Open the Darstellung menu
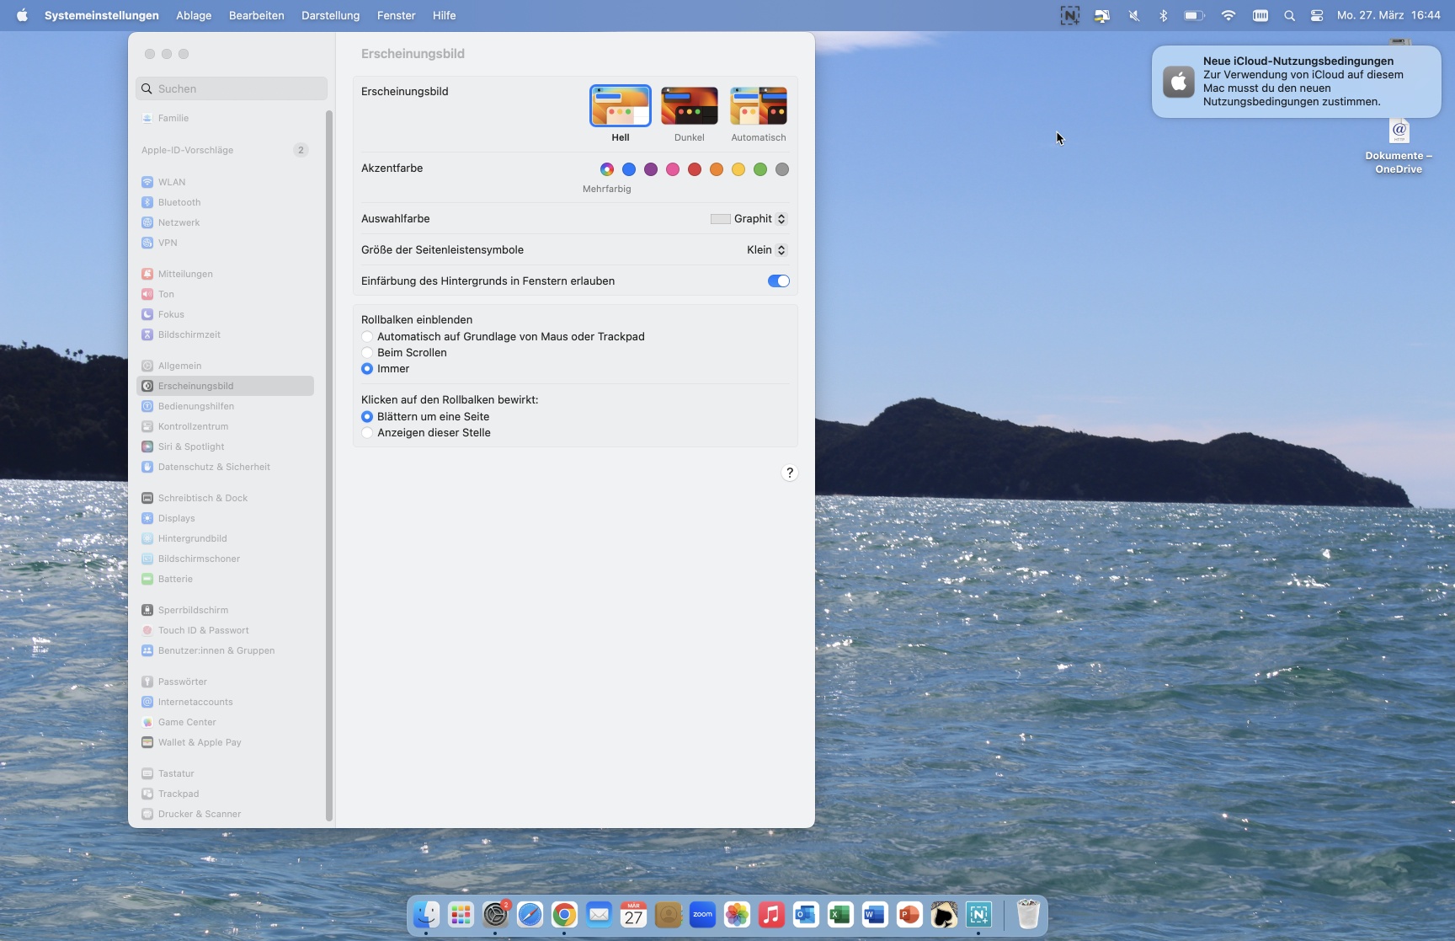This screenshot has height=941, width=1455. coord(330,16)
